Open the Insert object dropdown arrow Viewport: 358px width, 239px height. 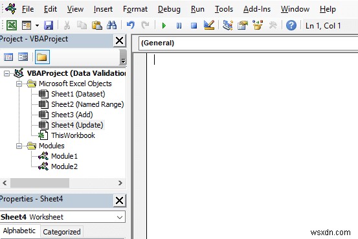(x=37, y=25)
